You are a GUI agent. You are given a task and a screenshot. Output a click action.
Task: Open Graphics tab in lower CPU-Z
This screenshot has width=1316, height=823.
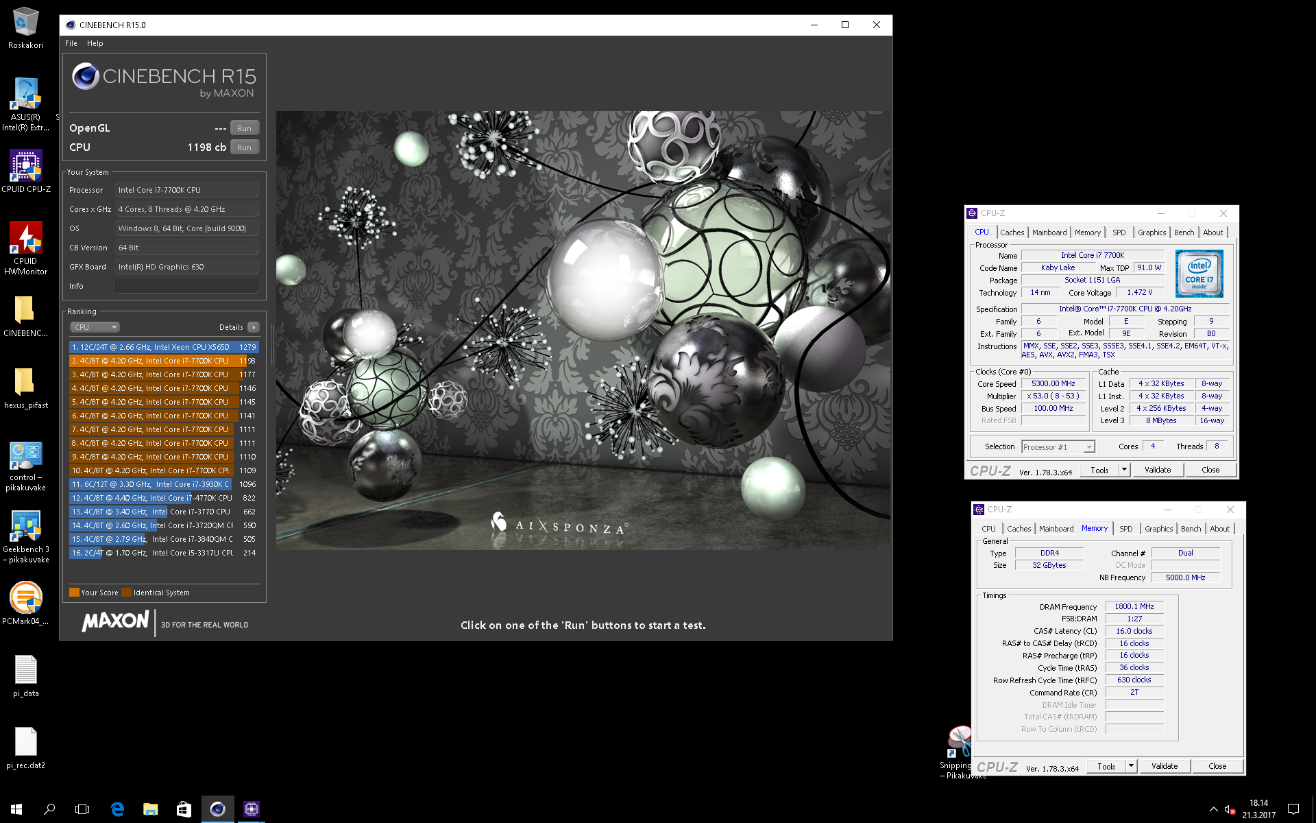point(1158,529)
